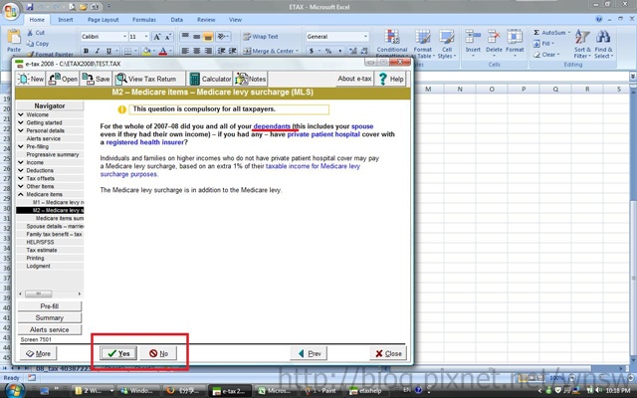This screenshot has width=637, height=398.
Task: Open the General number format dropdown
Action: tap(365, 37)
